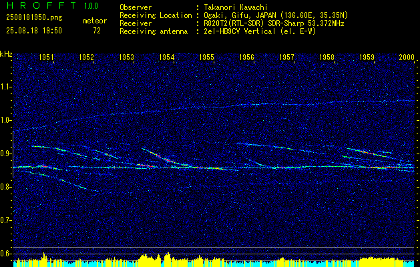The image size is (420, 267).
Task: Select the version number 1.0.0
Action: coord(91,6)
